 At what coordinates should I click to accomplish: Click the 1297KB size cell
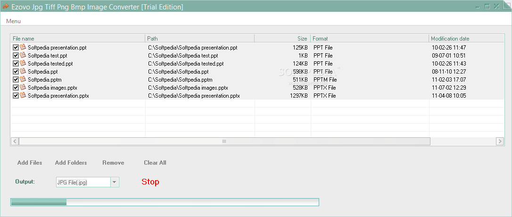tap(299, 96)
